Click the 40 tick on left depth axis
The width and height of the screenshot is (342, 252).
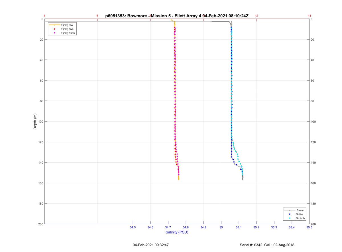41,60
